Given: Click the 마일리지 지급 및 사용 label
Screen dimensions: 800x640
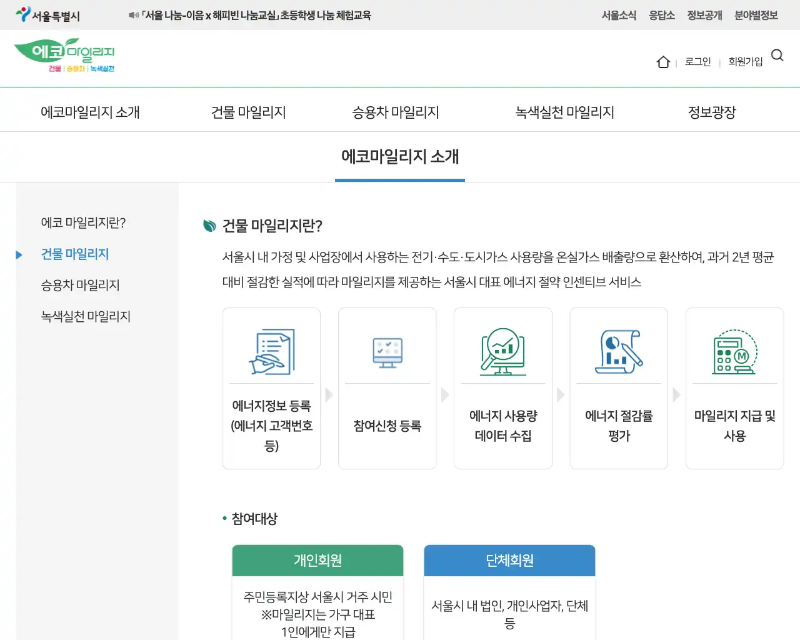Looking at the screenshot, I should (x=734, y=426).
